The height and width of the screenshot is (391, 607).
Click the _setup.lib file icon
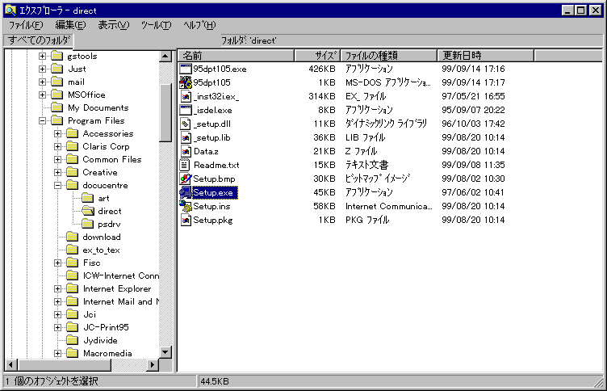186,137
